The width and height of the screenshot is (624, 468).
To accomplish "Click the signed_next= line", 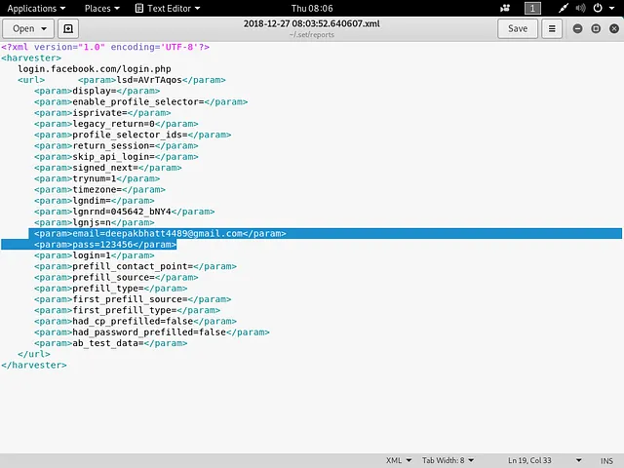I will tap(108, 168).
